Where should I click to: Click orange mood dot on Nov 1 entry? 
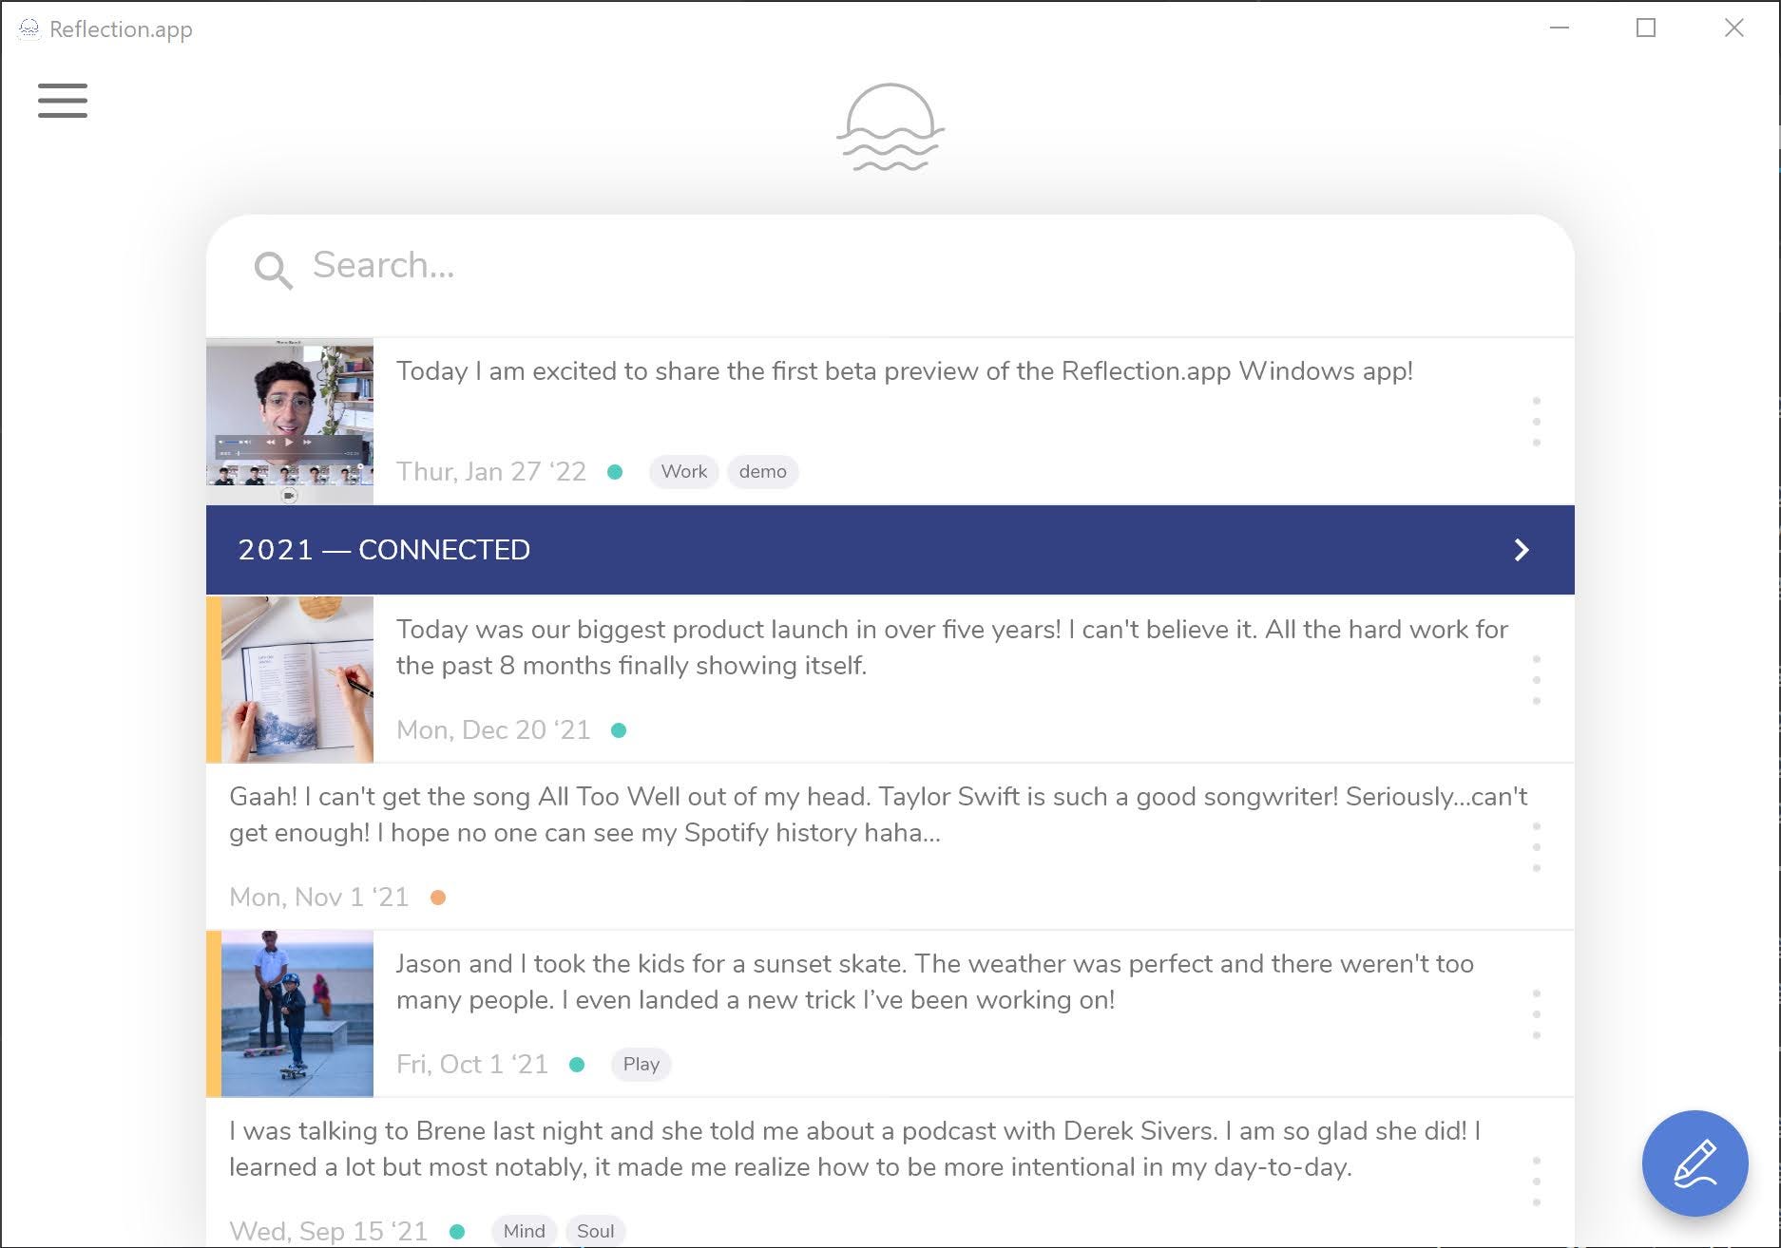pyautogui.click(x=438, y=898)
